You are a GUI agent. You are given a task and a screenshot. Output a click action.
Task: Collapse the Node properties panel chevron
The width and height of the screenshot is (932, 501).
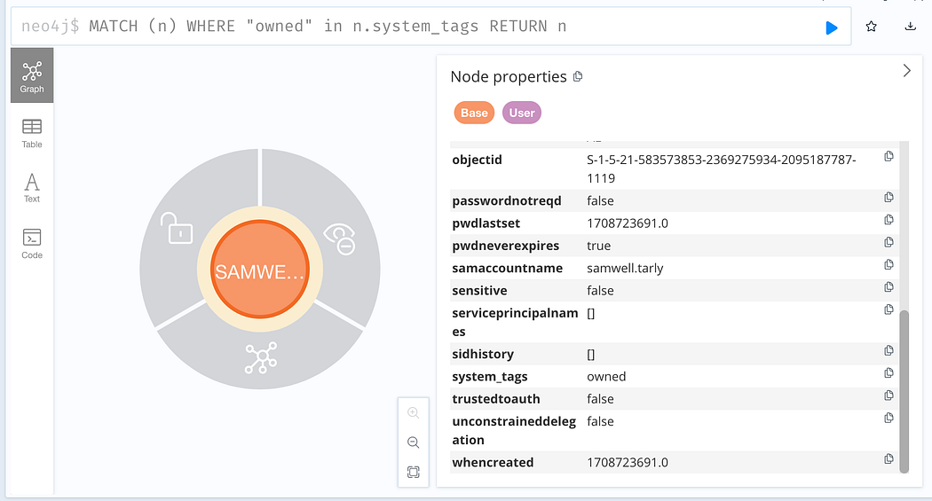pyautogui.click(x=906, y=71)
